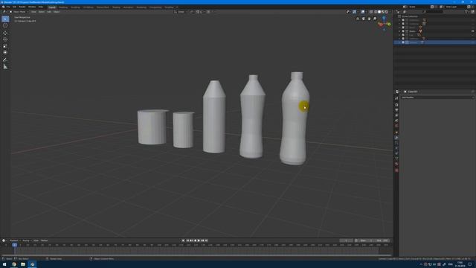Open the viewport Select menu

(42, 12)
